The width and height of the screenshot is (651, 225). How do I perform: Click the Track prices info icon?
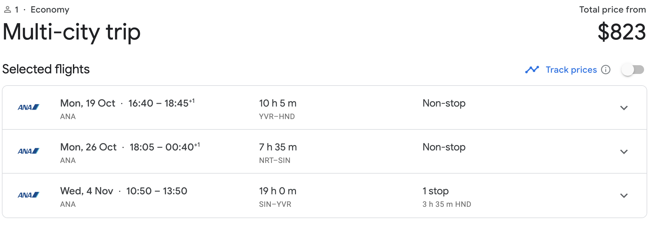pyautogui.click(x=605, y=70)
